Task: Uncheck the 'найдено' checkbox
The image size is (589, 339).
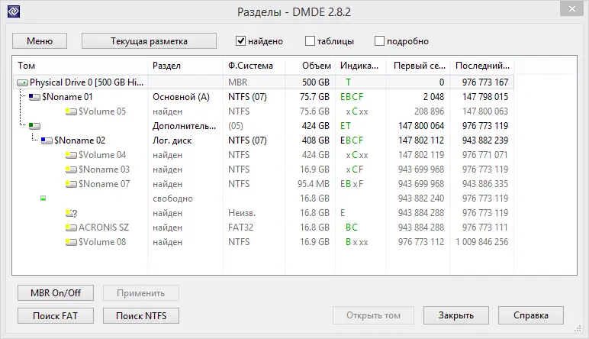Action: [x=241, y=40]
